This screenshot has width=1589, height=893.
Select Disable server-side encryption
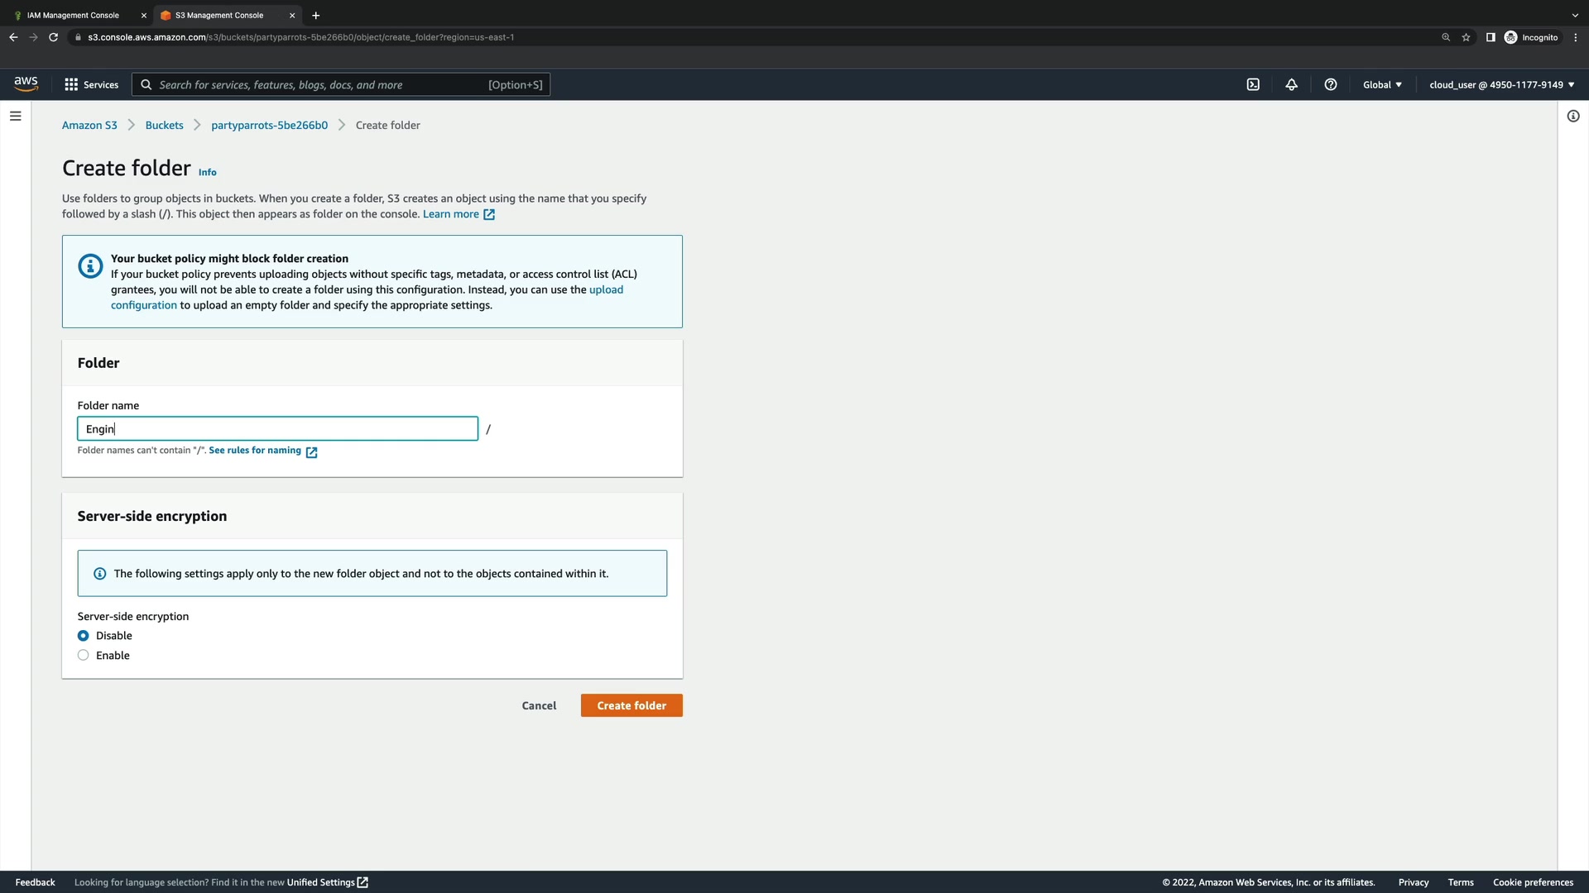pyautogui.click(x=84, y=636)
